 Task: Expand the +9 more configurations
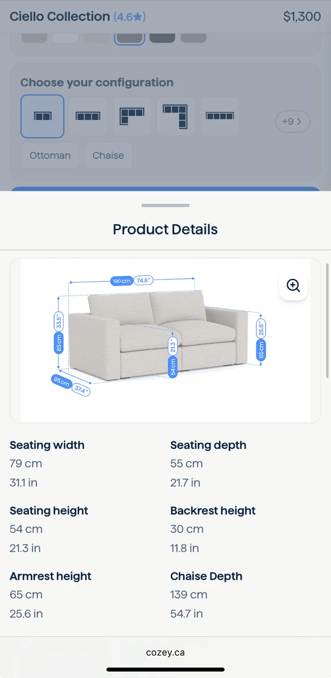coord(292,121)
